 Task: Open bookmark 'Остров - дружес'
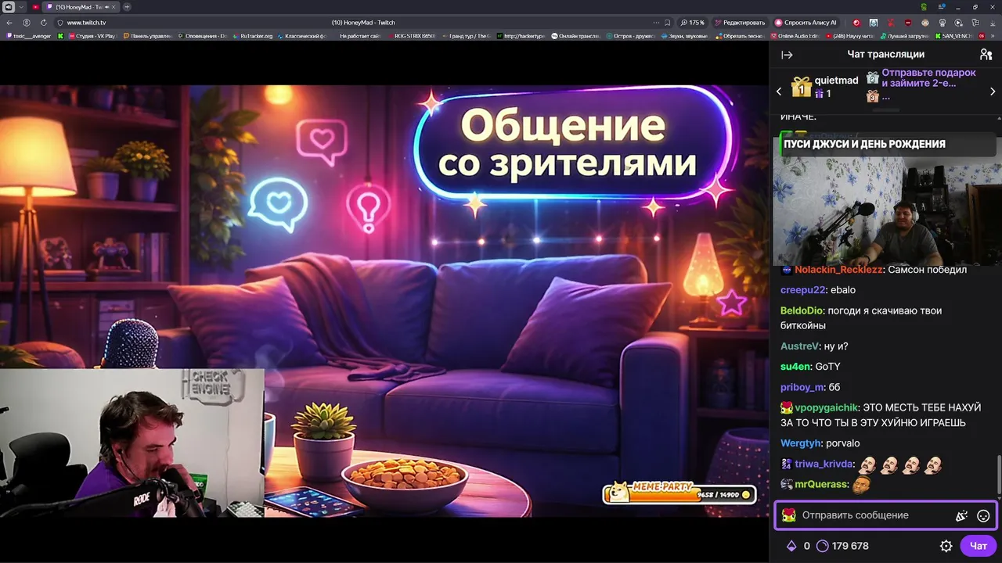[629, 36]
